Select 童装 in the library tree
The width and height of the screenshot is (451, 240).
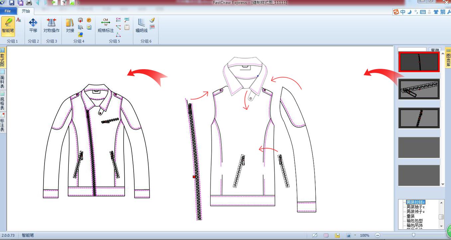pyautogui.click(x=410, y=216)
